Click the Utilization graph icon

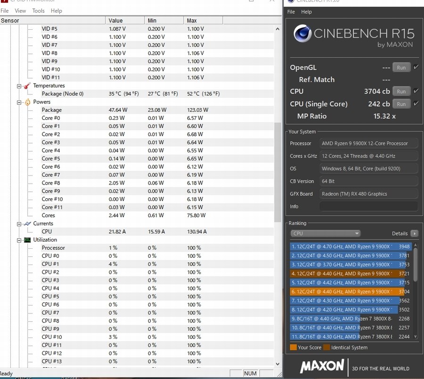click(27, 239)
